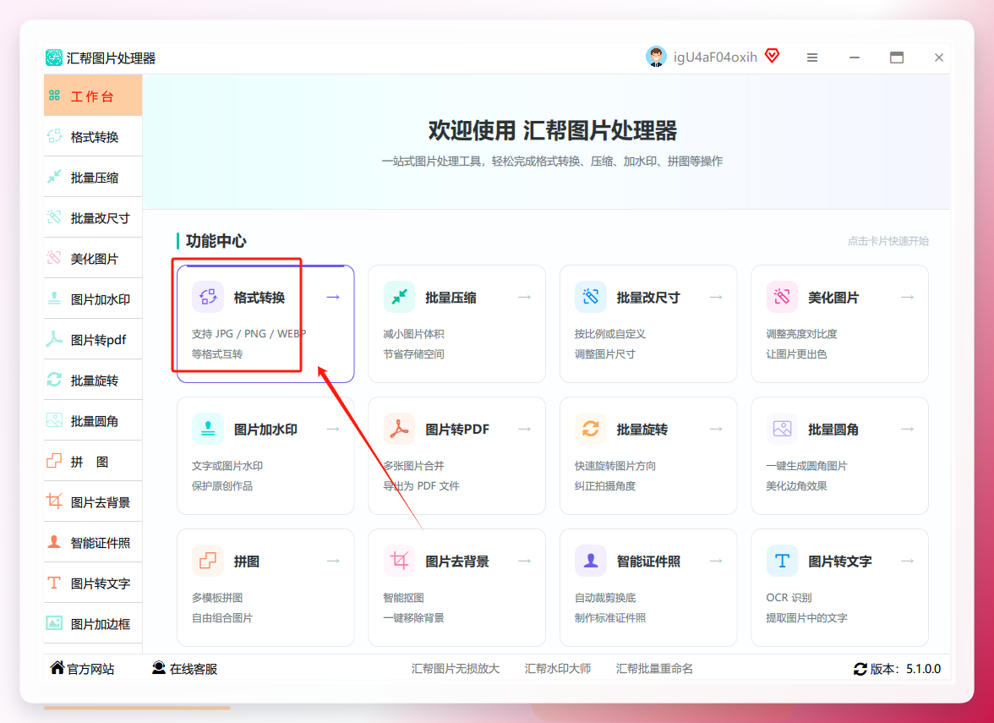994x723 pixels.
Task: Click the version refresh icon
Action: [860, 669]
